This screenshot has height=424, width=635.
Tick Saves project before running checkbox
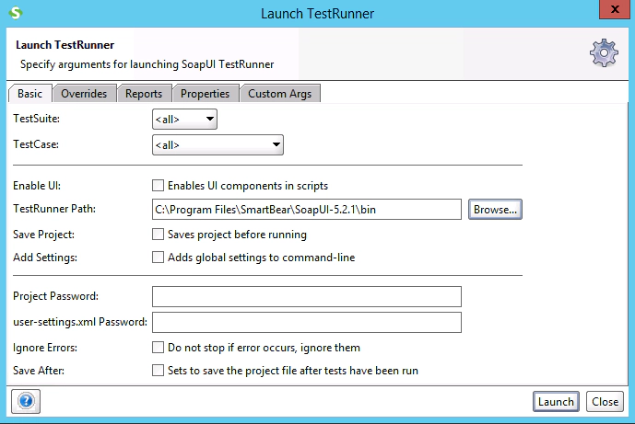[x=158, y=235]
